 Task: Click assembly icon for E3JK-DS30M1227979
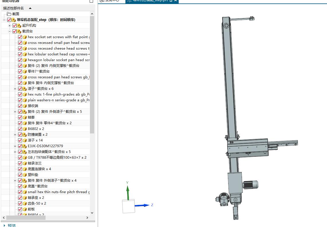25,146
